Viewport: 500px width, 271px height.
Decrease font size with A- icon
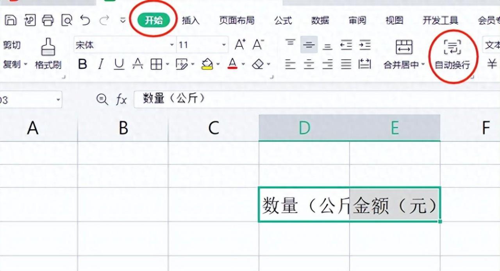point(258,45)
